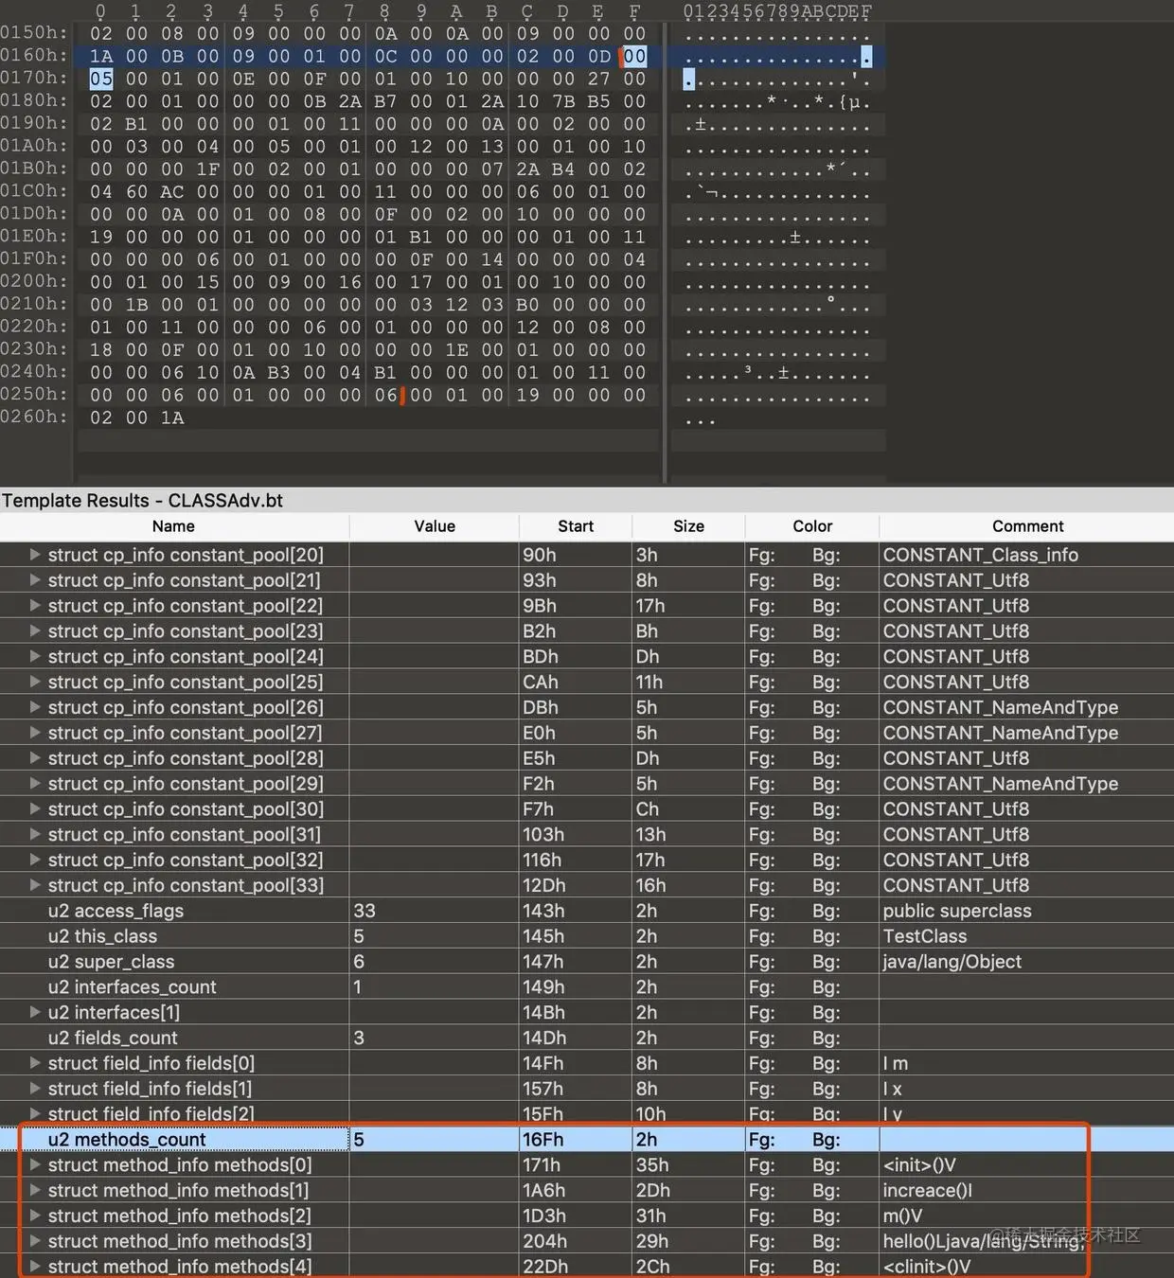Screen dimensions: 1174x1278
Task: Select the u2 super_class row
Action: point(587,962)
